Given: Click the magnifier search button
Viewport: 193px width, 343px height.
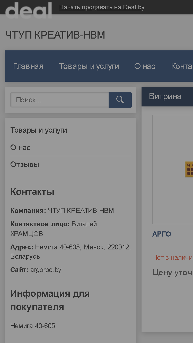Looking at the screenshot, I should point(120,100).
